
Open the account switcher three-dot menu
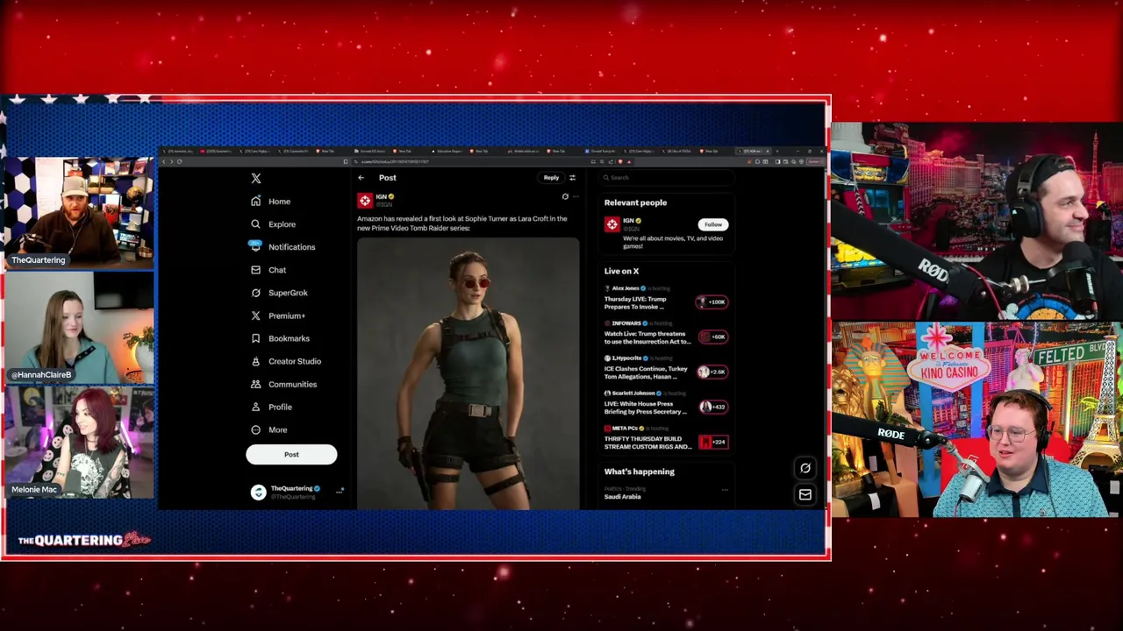[339, 492]
